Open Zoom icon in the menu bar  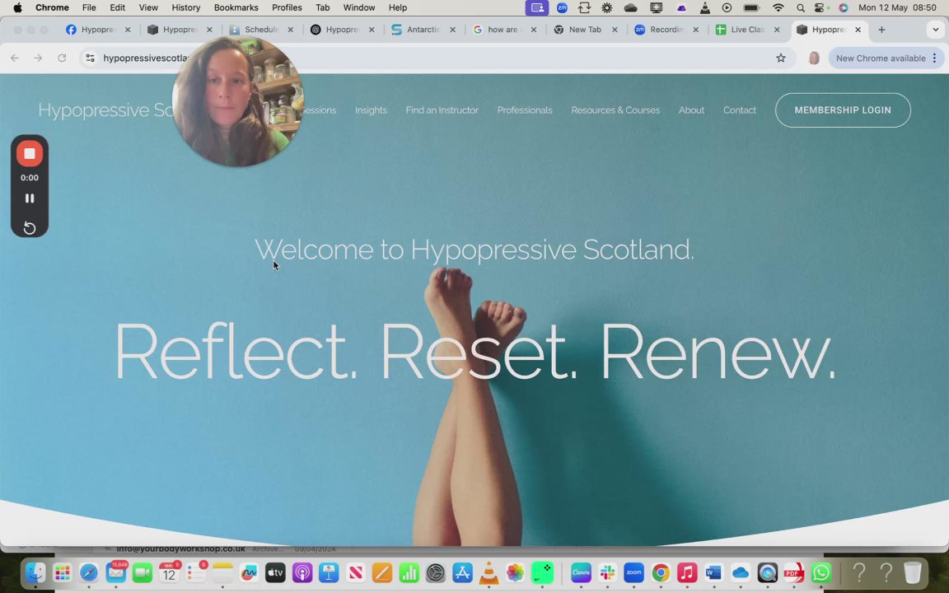coord(562,8)
